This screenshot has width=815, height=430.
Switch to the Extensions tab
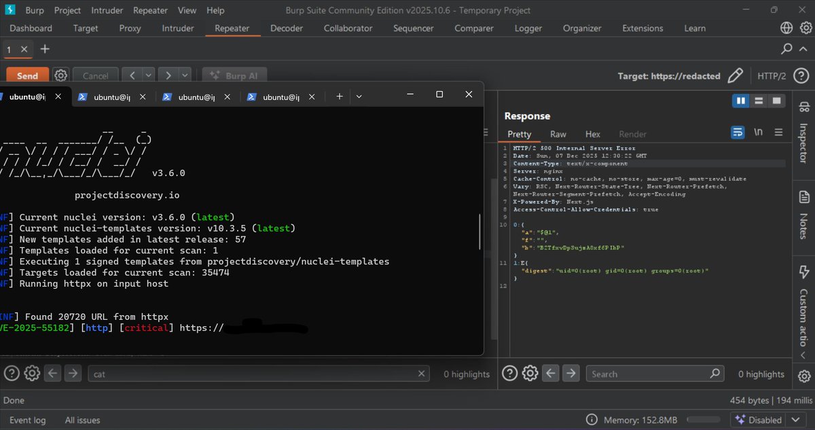tap(642, 28)
